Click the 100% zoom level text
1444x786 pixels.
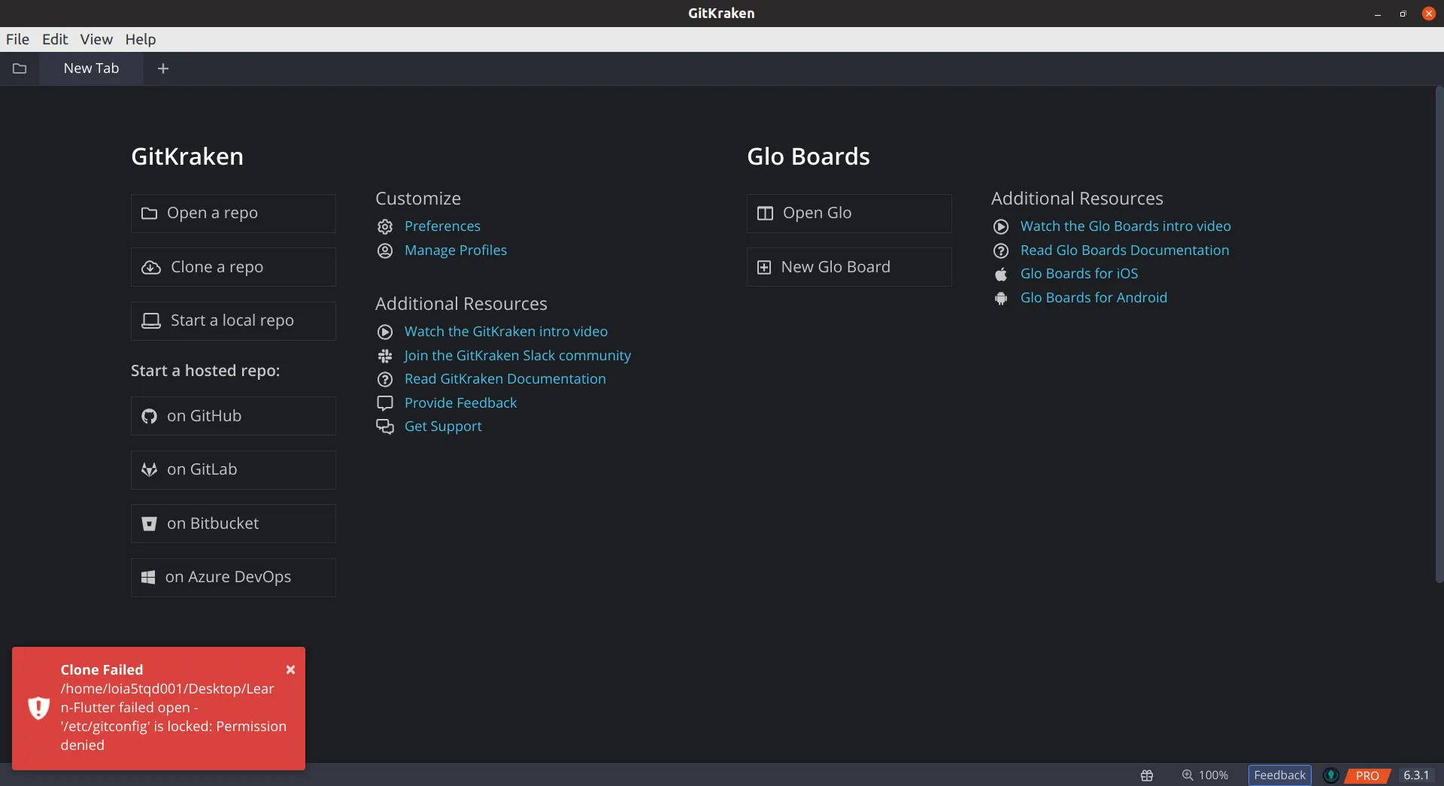(1213, 775)
